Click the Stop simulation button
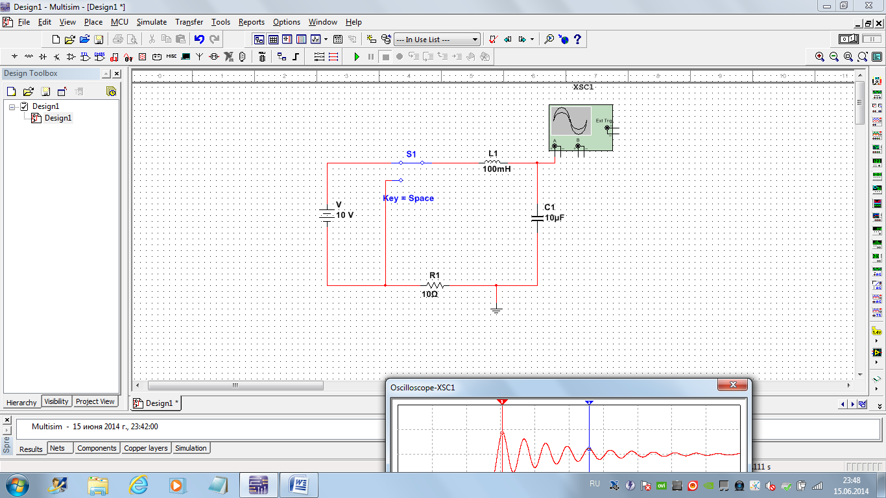The width and height of the screenshot is (886, 498). 385,56
